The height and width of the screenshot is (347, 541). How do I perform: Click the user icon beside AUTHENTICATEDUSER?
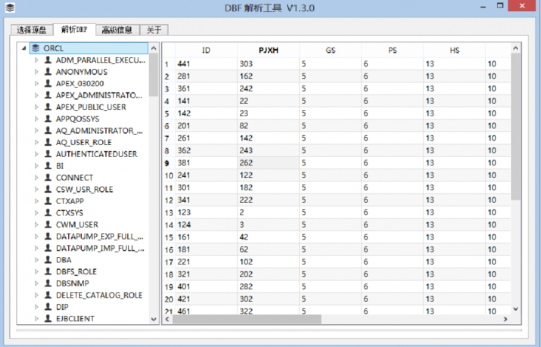pos(48,154)
